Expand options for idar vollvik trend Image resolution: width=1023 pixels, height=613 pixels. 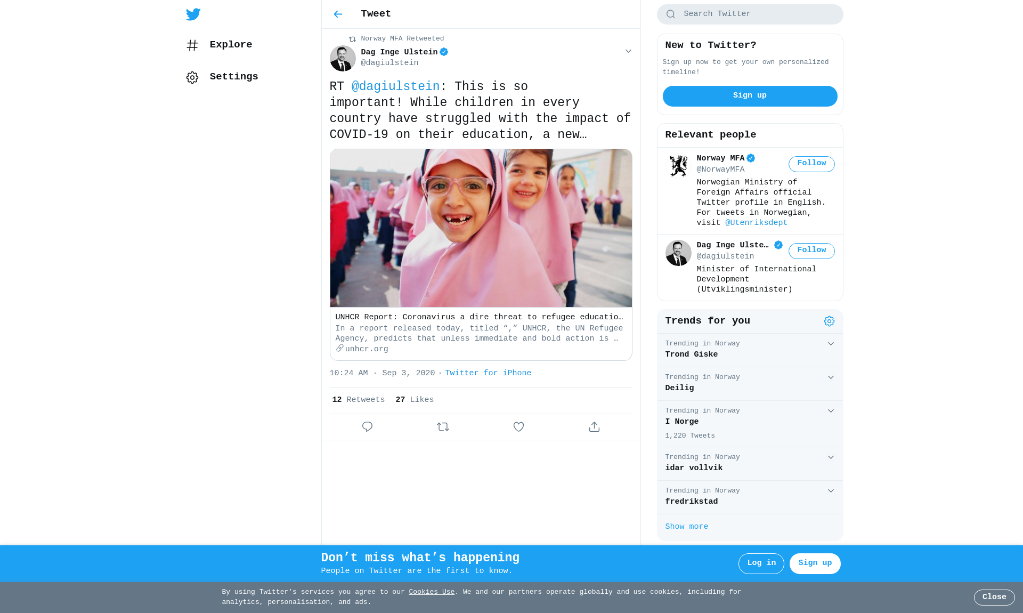(x=831, y=457)
